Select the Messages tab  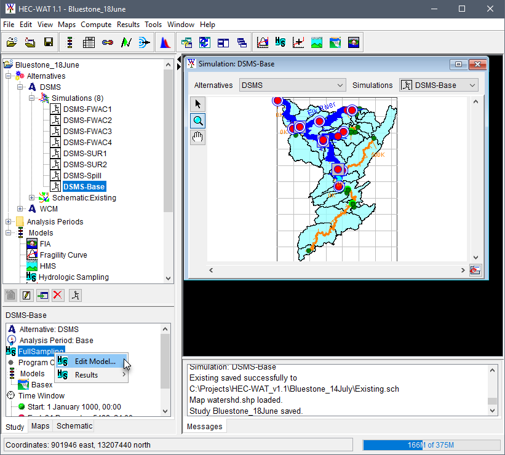[204, 426]
